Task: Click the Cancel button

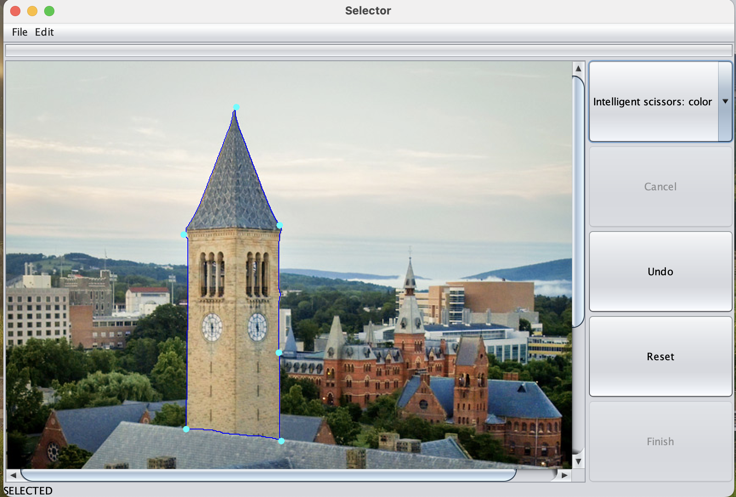Action: 660,187
